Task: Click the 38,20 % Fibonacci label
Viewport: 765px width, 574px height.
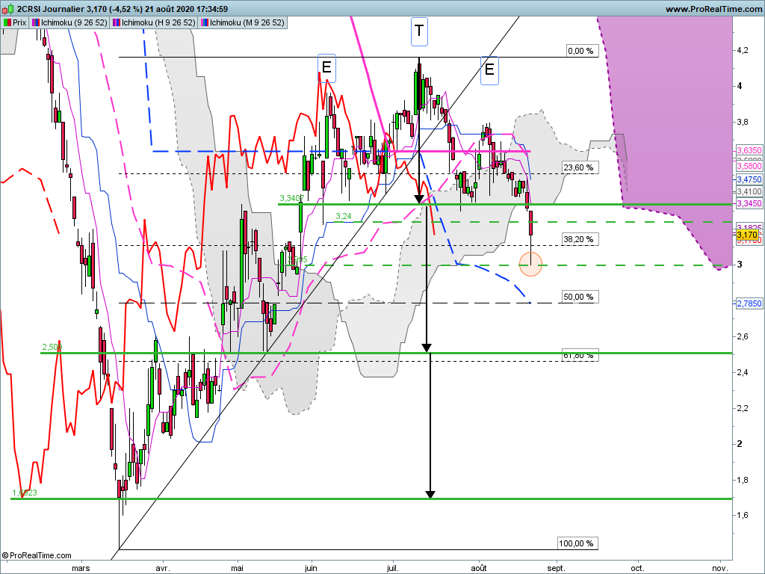Action: [x=579, y=239]
